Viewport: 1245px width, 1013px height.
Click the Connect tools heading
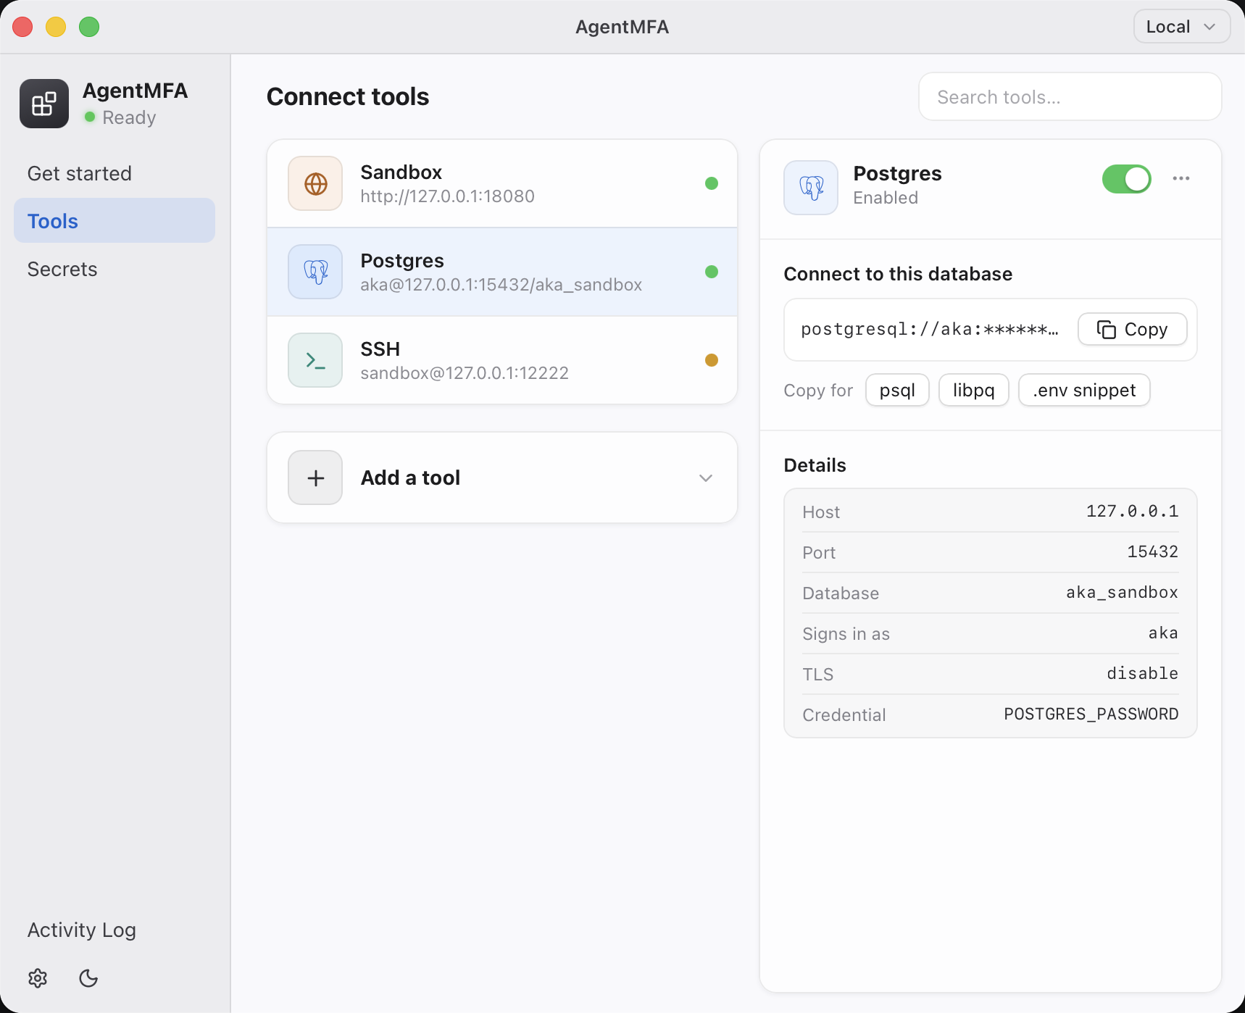pos(348,96)
